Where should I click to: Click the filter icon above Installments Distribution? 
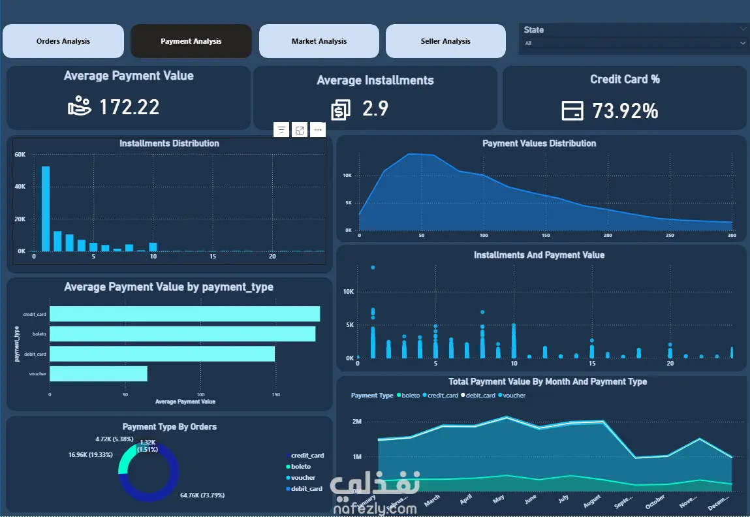click(281, 130)
